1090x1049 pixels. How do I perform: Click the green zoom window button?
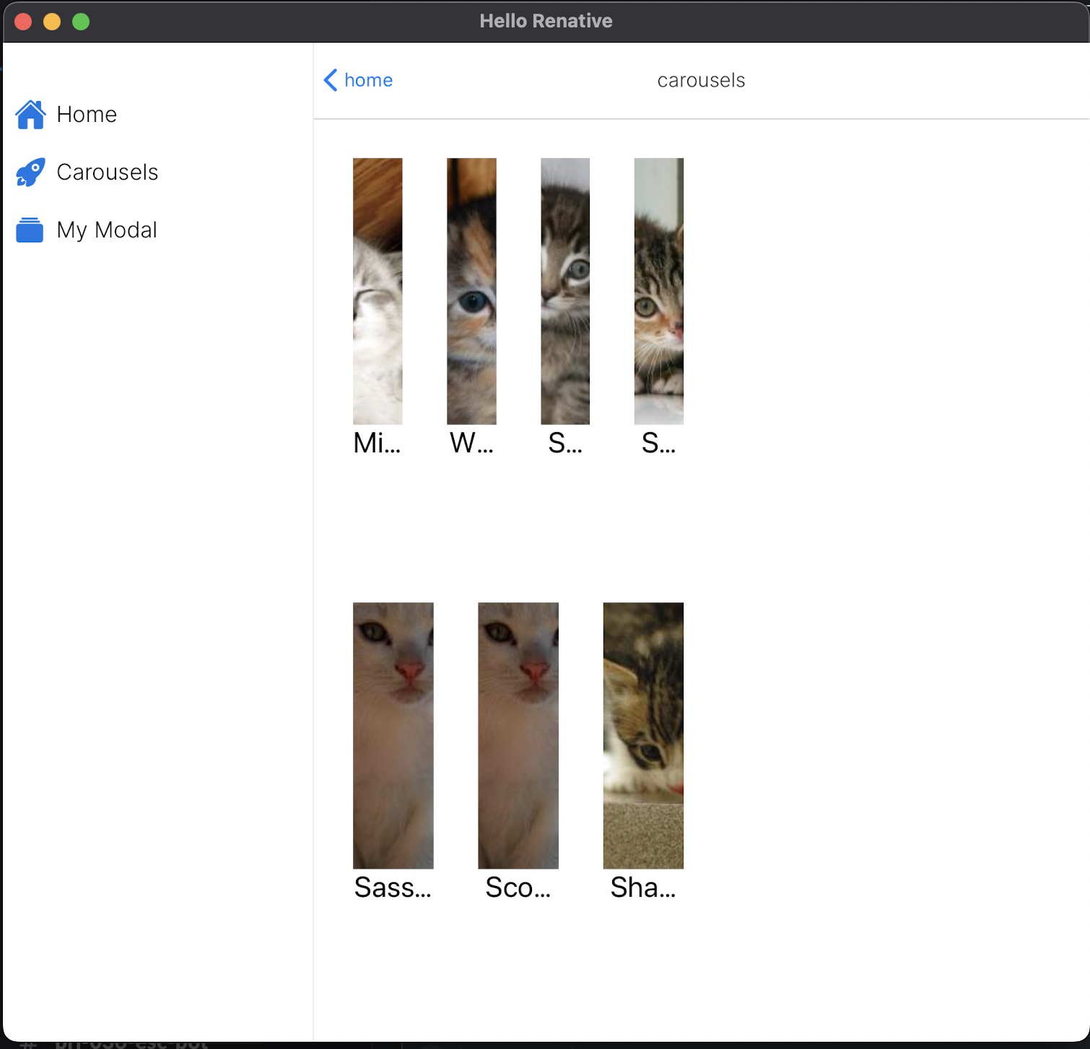81,22
